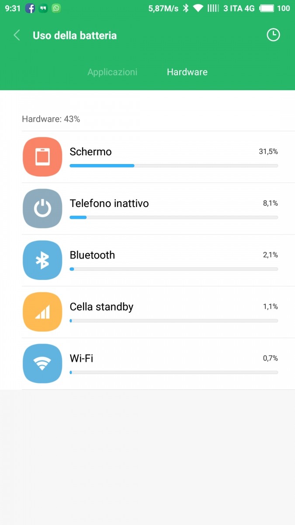Switch to the Applicazioni tab
295x525 pixels.
tap(112, 72)
